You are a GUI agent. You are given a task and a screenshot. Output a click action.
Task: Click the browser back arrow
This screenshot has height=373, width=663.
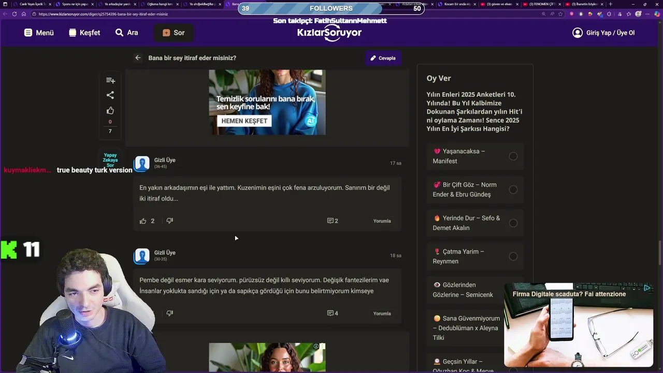[5, 14]
